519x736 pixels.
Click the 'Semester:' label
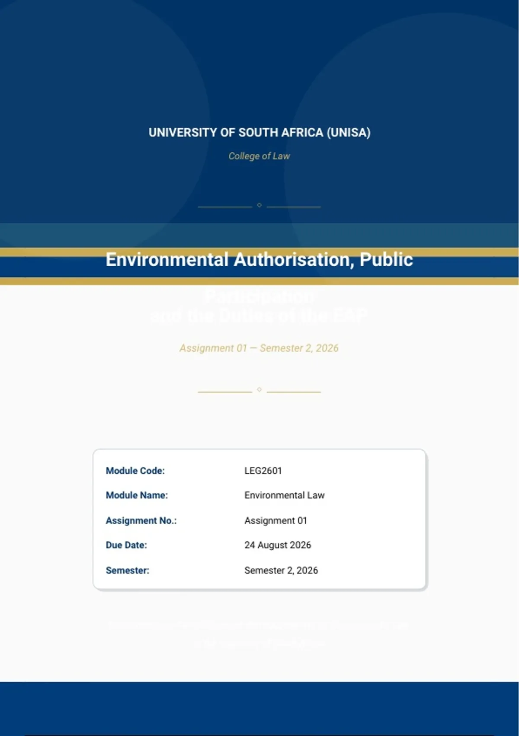pyautogui.click(x=128, y=570)
